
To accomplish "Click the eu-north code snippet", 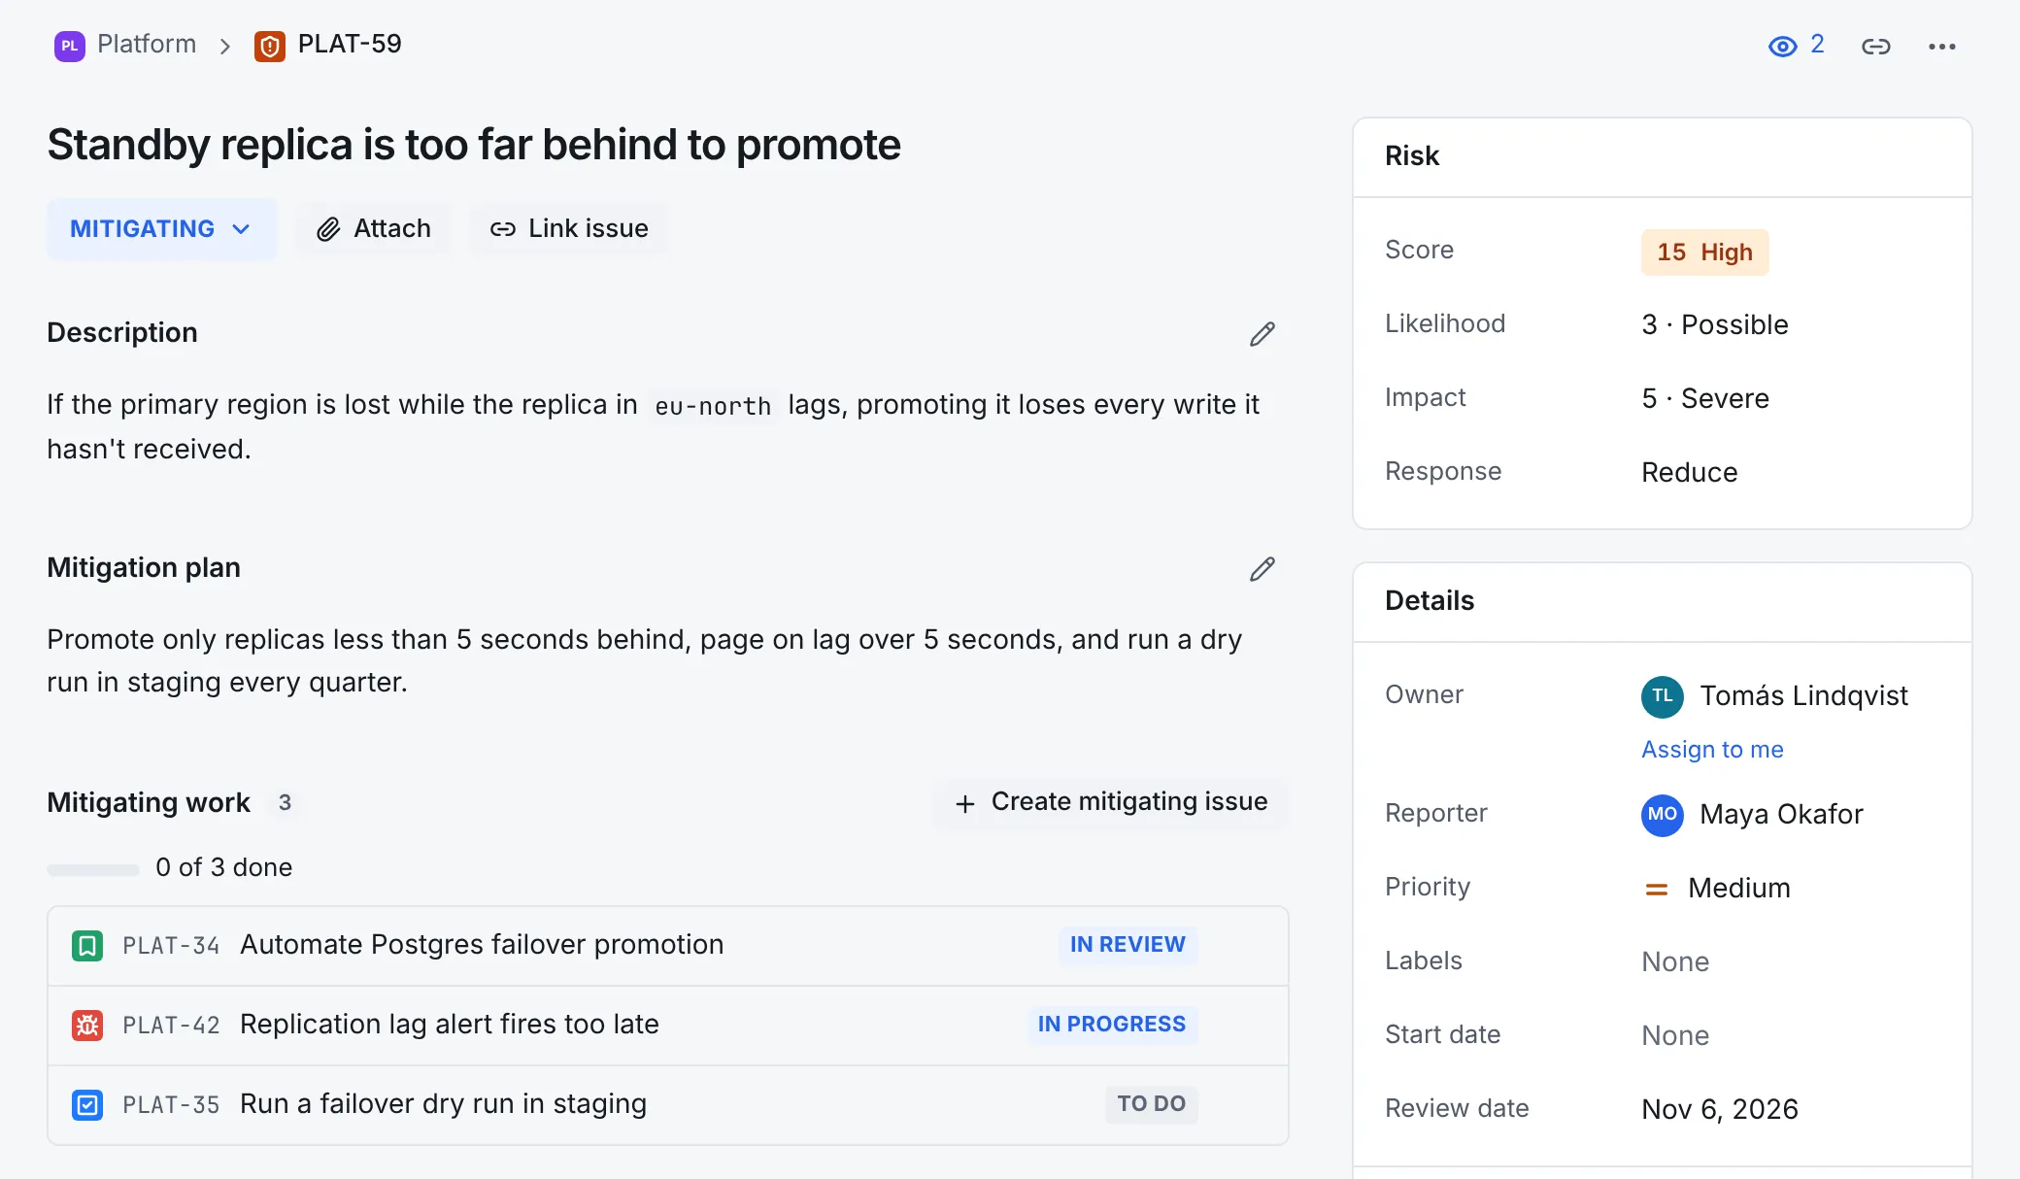I will [x=713, y=406].
